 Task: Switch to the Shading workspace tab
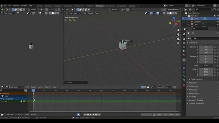tap(90, 6)
